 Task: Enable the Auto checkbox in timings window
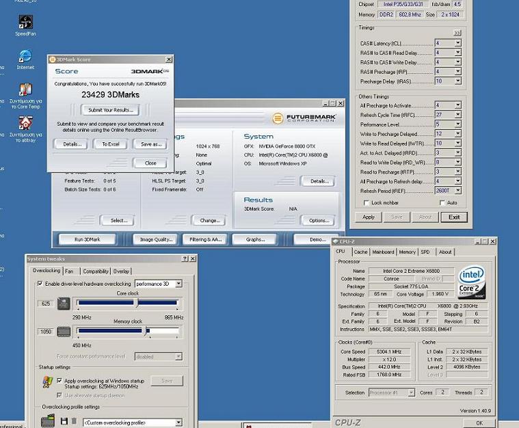[x=442, y=202]
